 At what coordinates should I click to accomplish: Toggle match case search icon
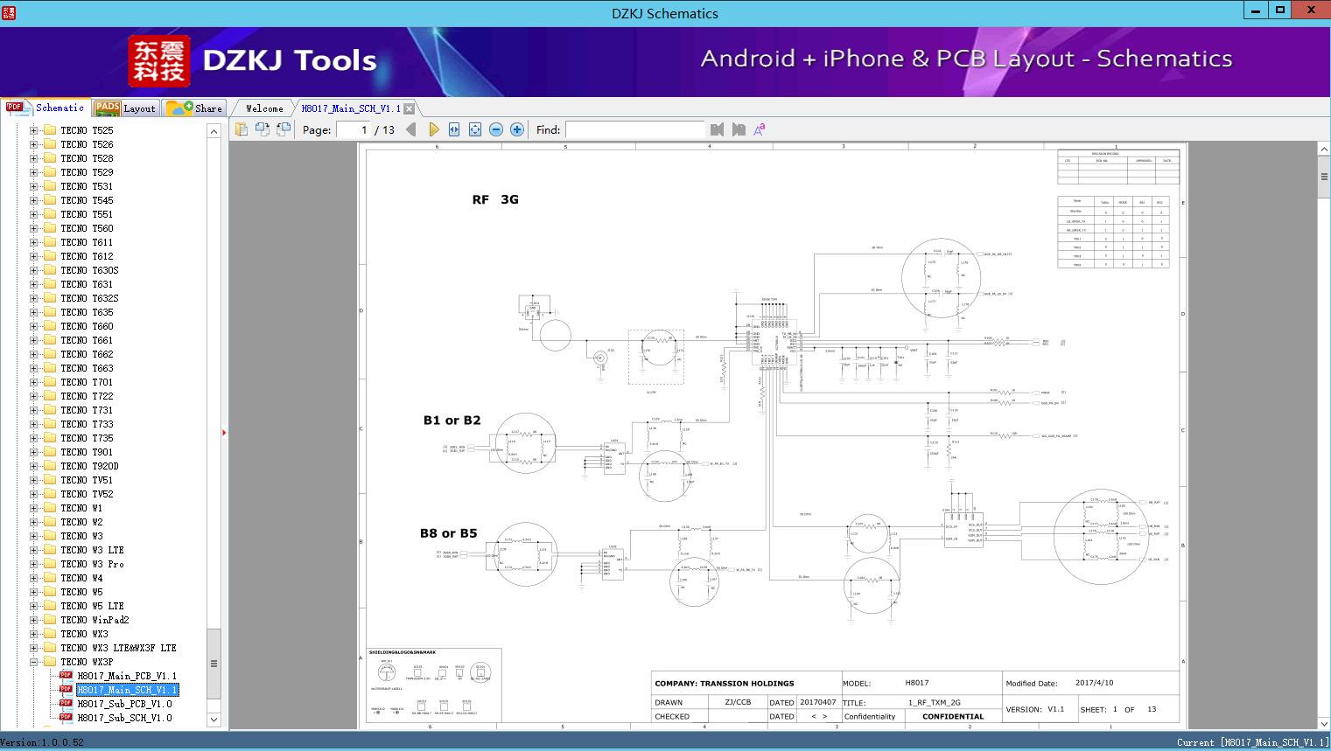point(760,129)
